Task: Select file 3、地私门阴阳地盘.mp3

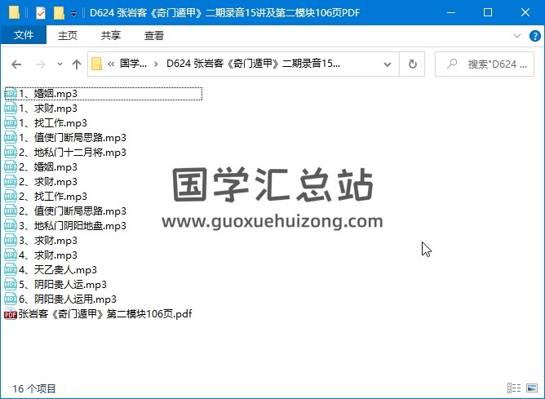Action: click(x=73, y=226)
